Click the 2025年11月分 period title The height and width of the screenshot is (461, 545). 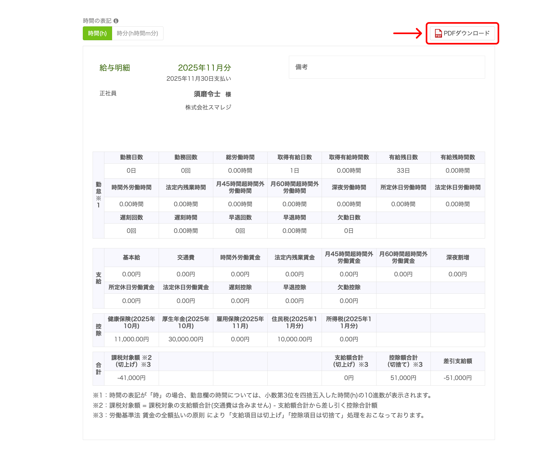click(x=204, y=68)
